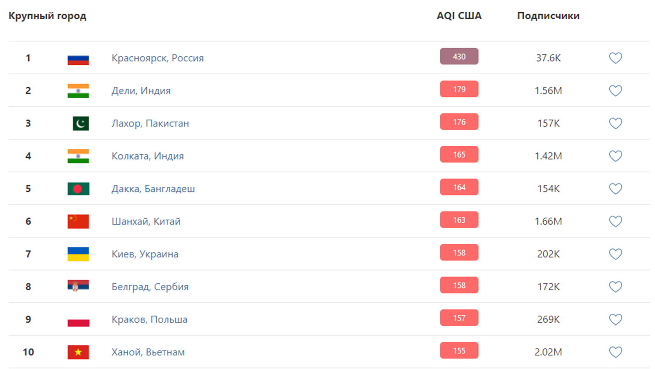Image resolution: width=655 pixels, height=369 pixels.
Task: Click the Russian flag icon
Action: pos(78,60)
